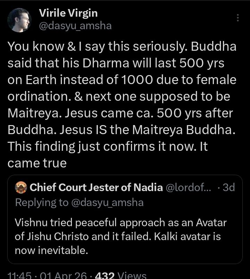Click the first line "You know & I say this seriously"
The height and width of the screenshot is (279, 250).
click(x=122, y=47)
